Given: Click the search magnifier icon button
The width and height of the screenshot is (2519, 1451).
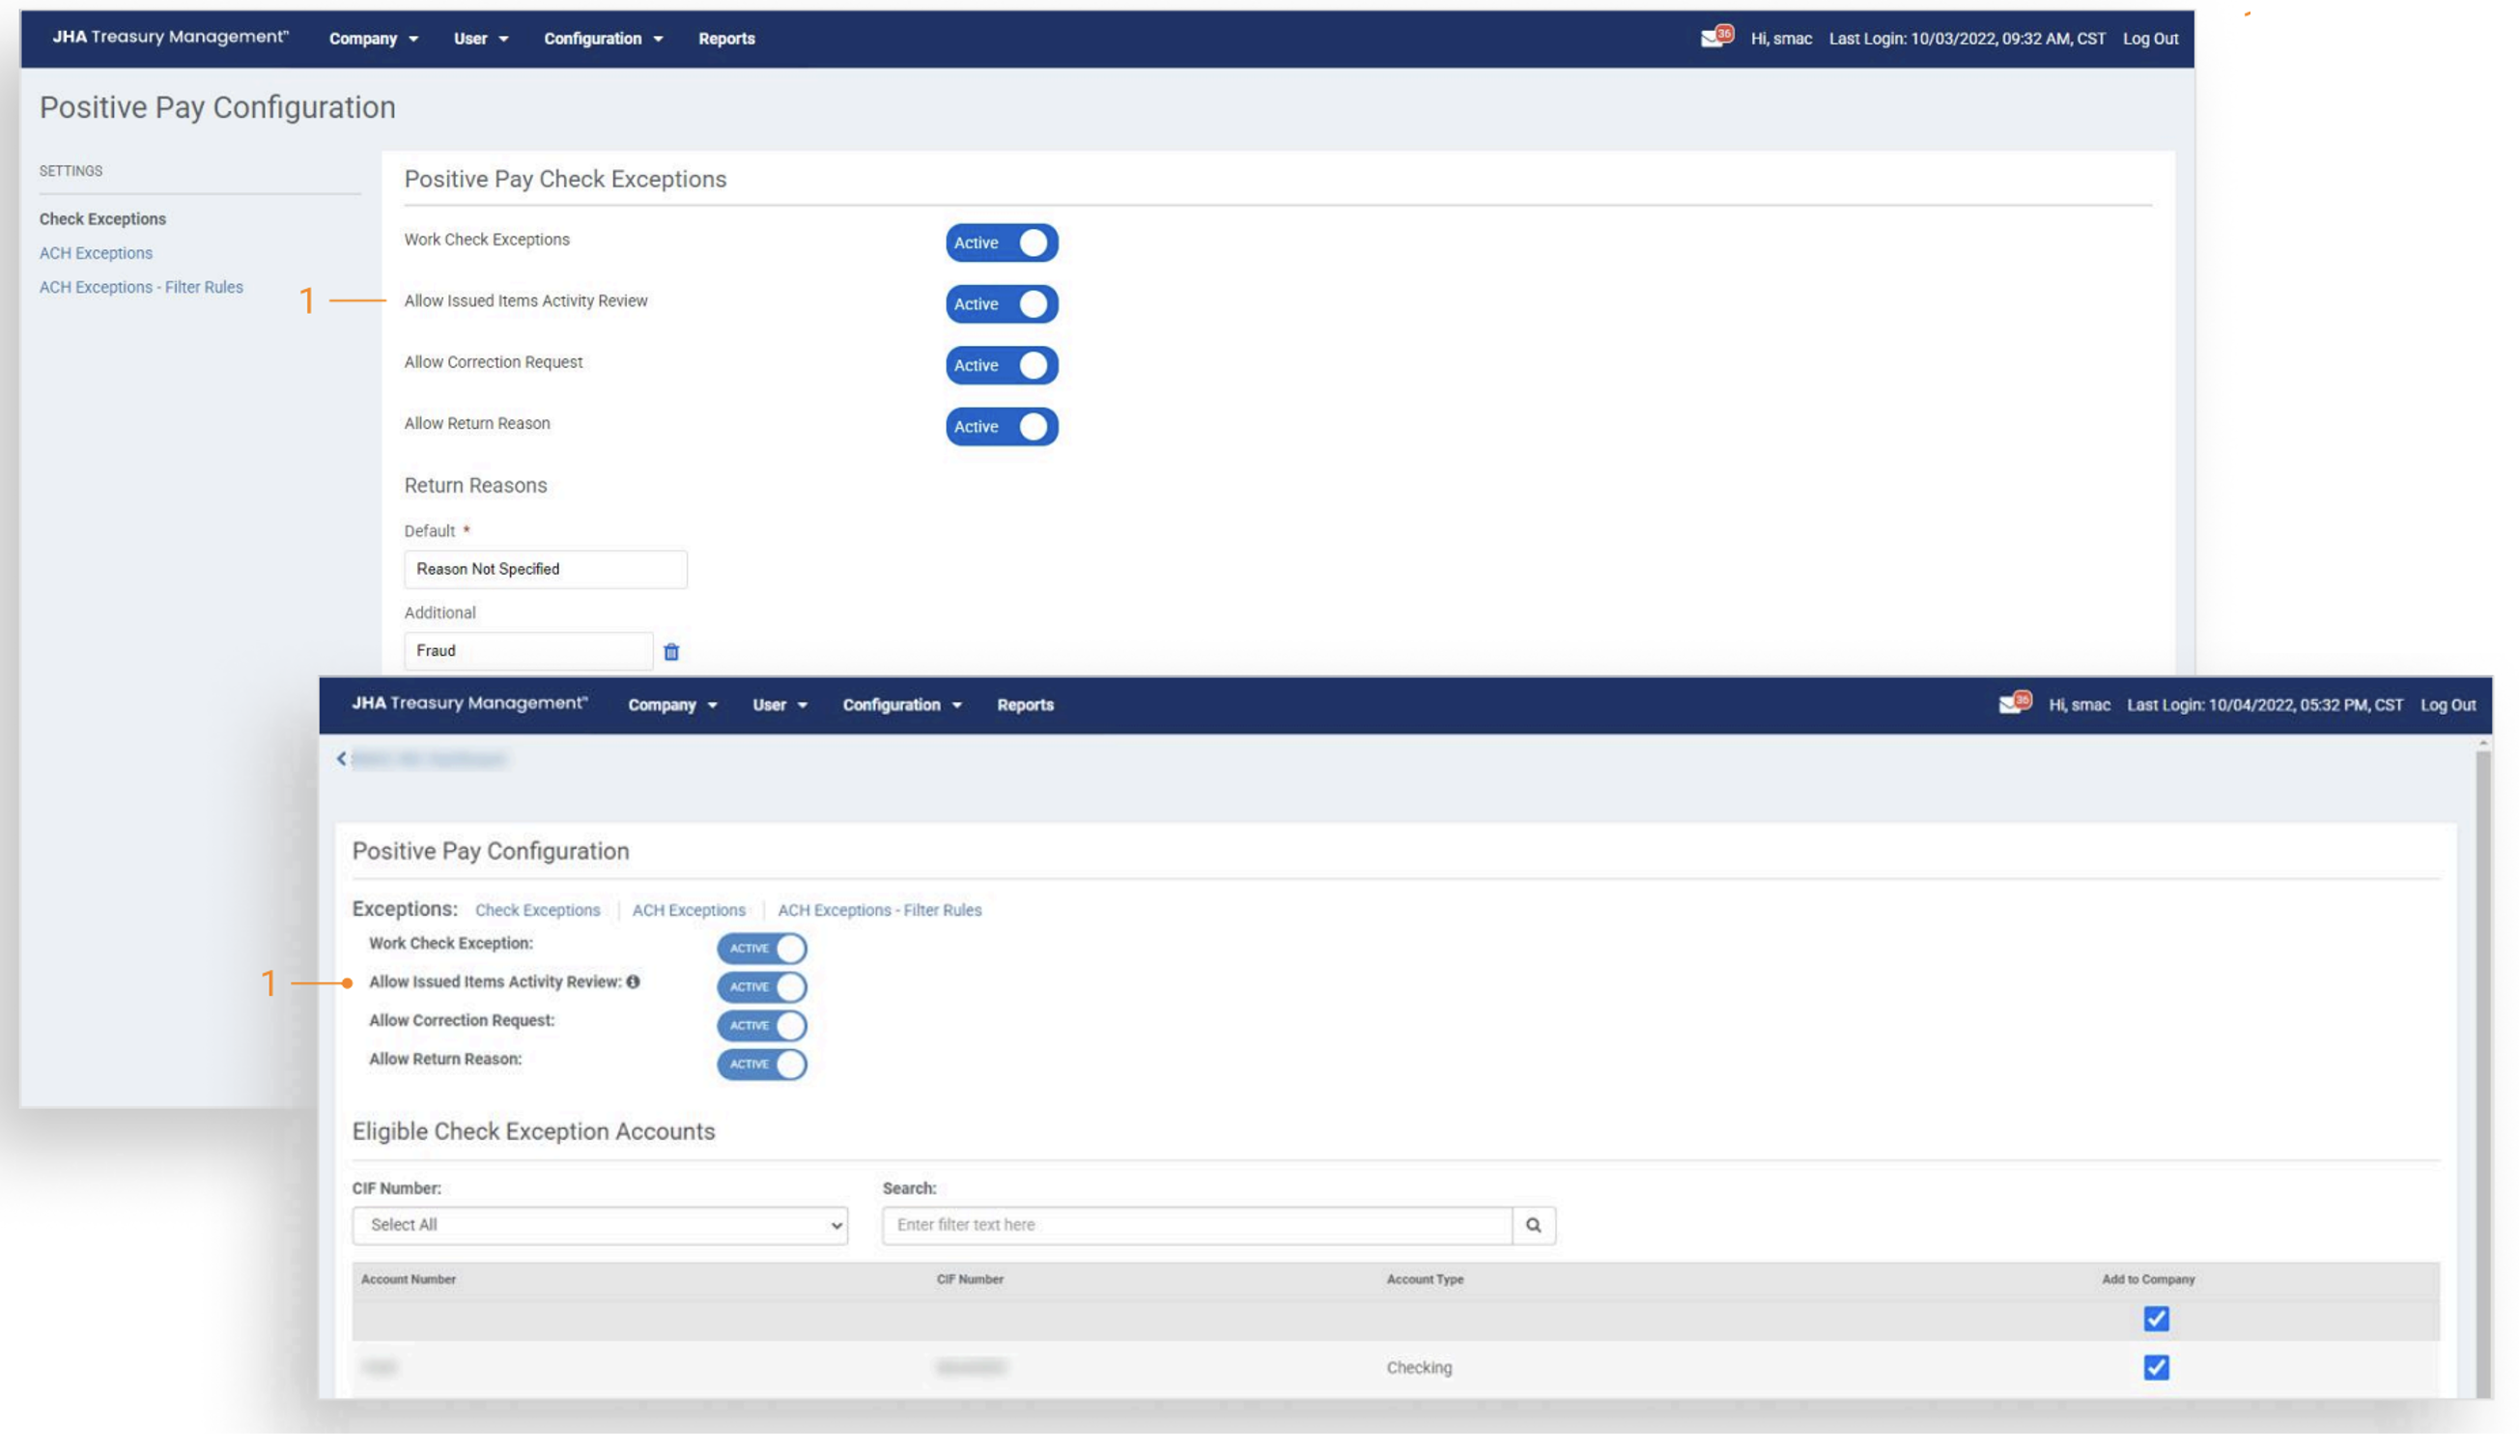Looking at the screenshot, I should tap(1533, 1225).
